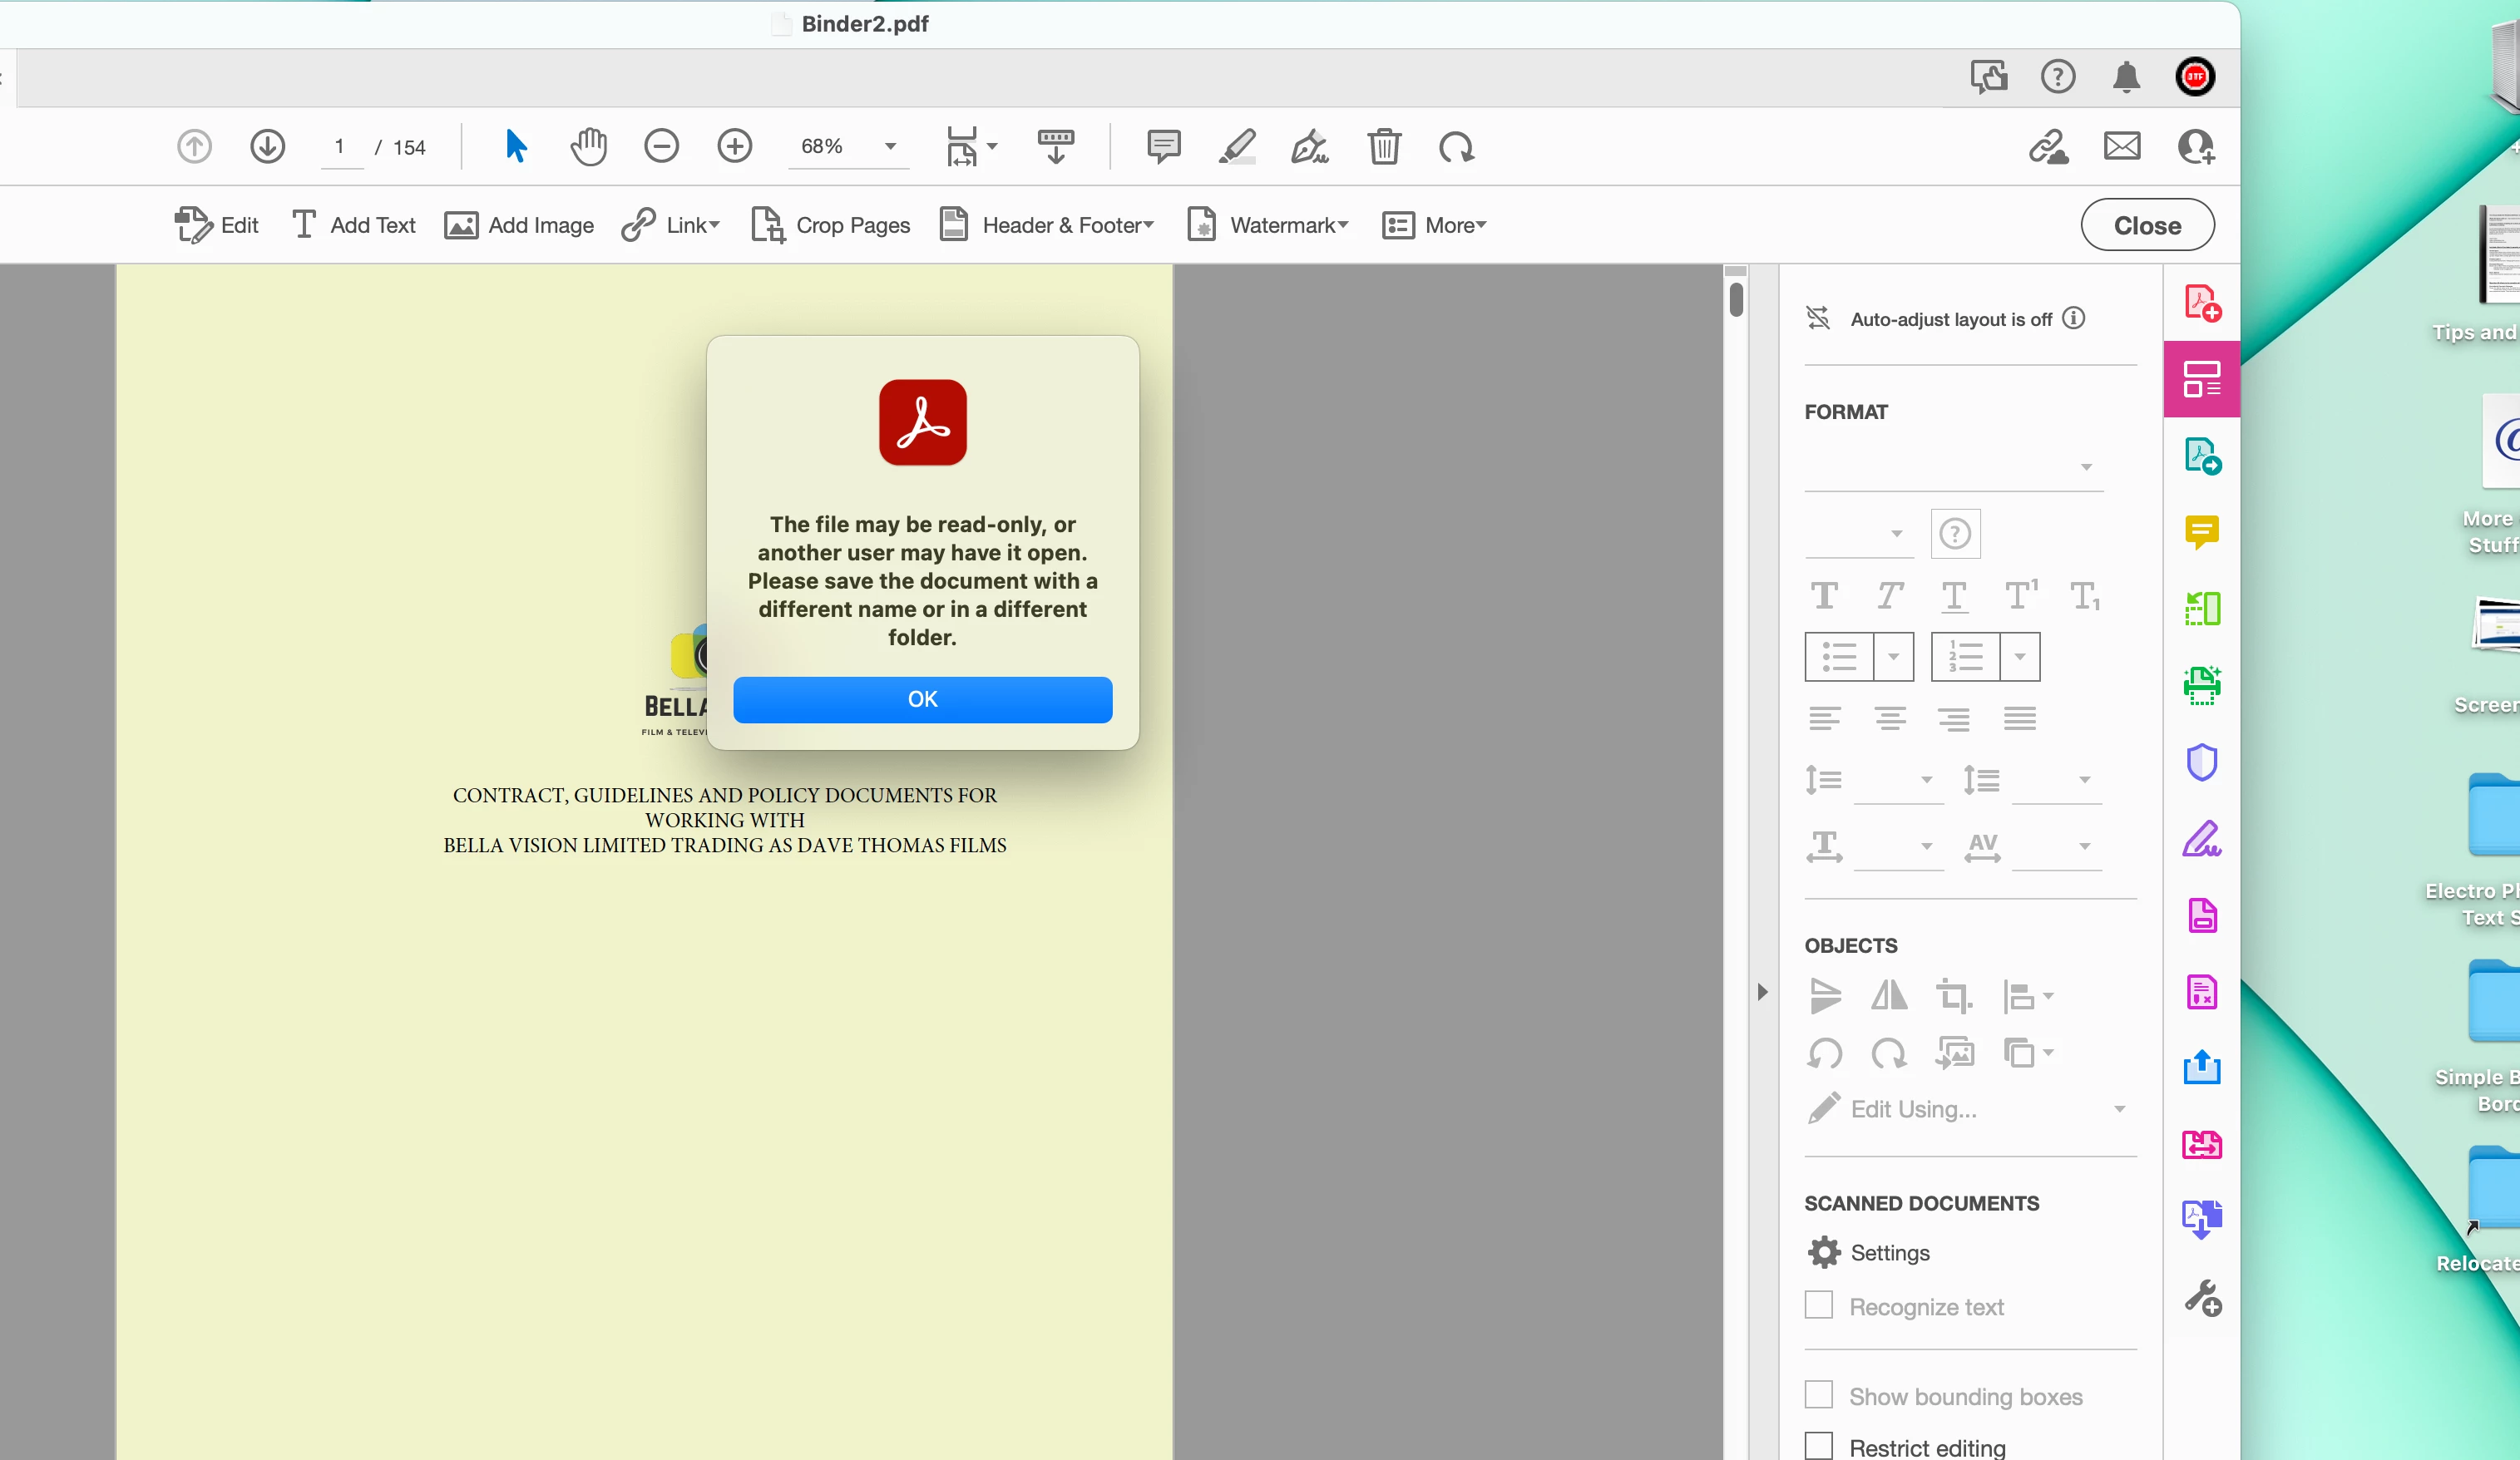2520x1460 pixels.
Task: Click the page number input field
Action: coord(340,147)
